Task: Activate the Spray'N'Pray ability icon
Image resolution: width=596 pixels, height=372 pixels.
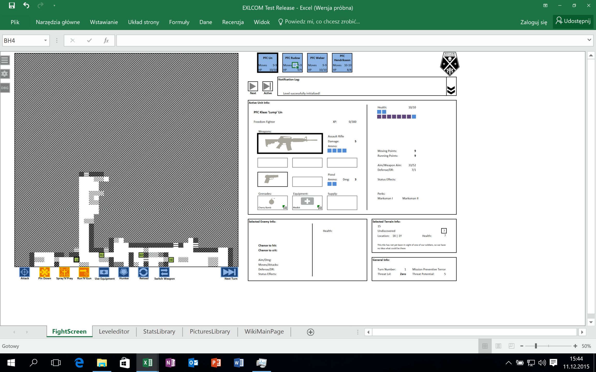Action: (x=64, y=272)
